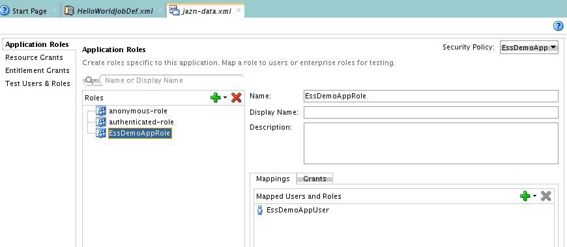This screenshot has height=247, width=567.
Task: Click the Description text area
Action: (431, 143)
